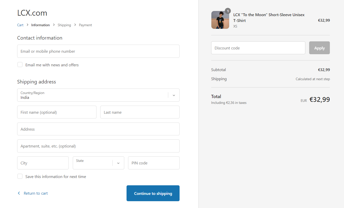344x208 pixels.
Task: Enable Email me with news and offers
Action: pyautogui.click(x=20, y=65)
